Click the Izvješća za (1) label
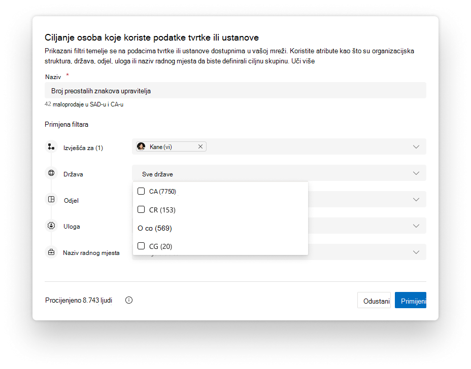 83,148
